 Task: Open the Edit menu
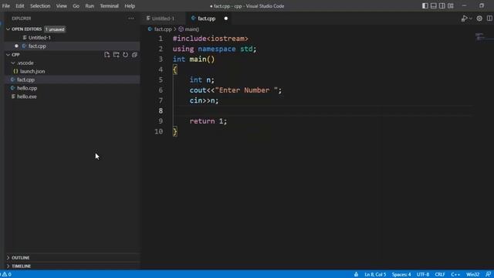(19, 5)
